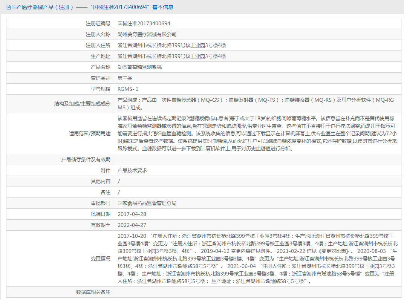Select the 批准日期 label

(x=101, y=214)
